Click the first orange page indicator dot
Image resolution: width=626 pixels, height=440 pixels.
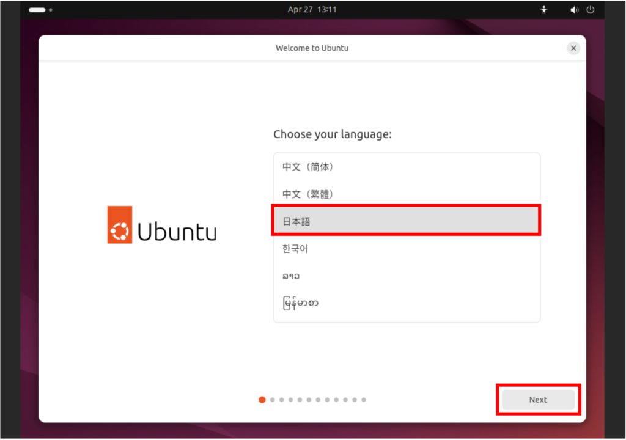pyautogui.click(x=262, y=400)
